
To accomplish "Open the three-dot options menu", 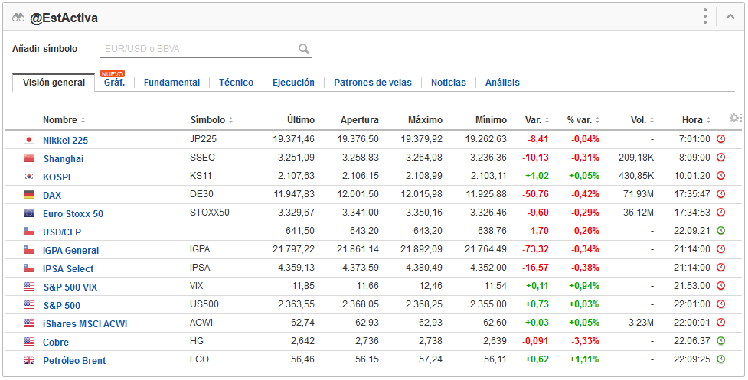I will coord(705,17).
